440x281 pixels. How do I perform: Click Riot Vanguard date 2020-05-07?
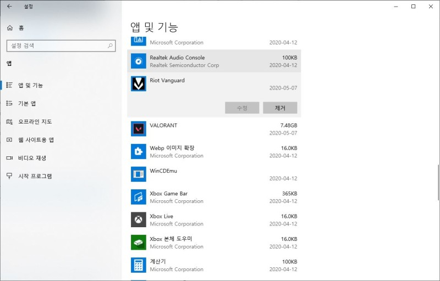[283, 88]
